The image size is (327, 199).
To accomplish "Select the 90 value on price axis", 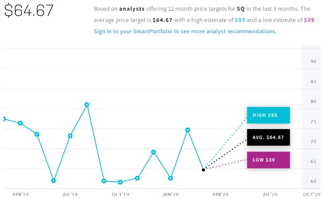I will point(313,61).
